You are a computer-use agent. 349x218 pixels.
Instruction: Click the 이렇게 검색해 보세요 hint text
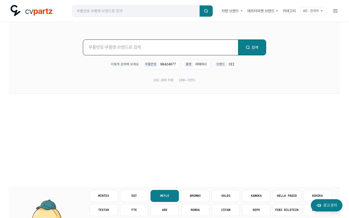pyautogui.click(x=125, y=64)
